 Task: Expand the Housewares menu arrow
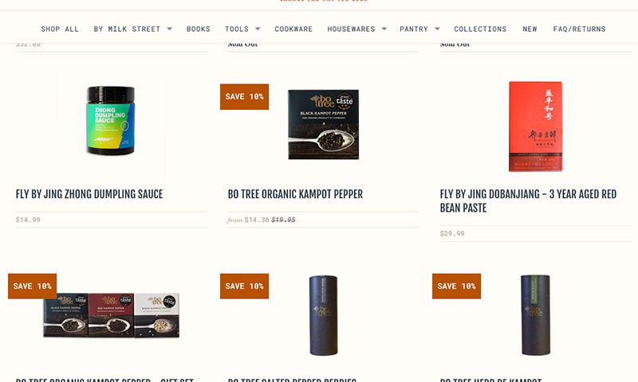click(384, 29)
